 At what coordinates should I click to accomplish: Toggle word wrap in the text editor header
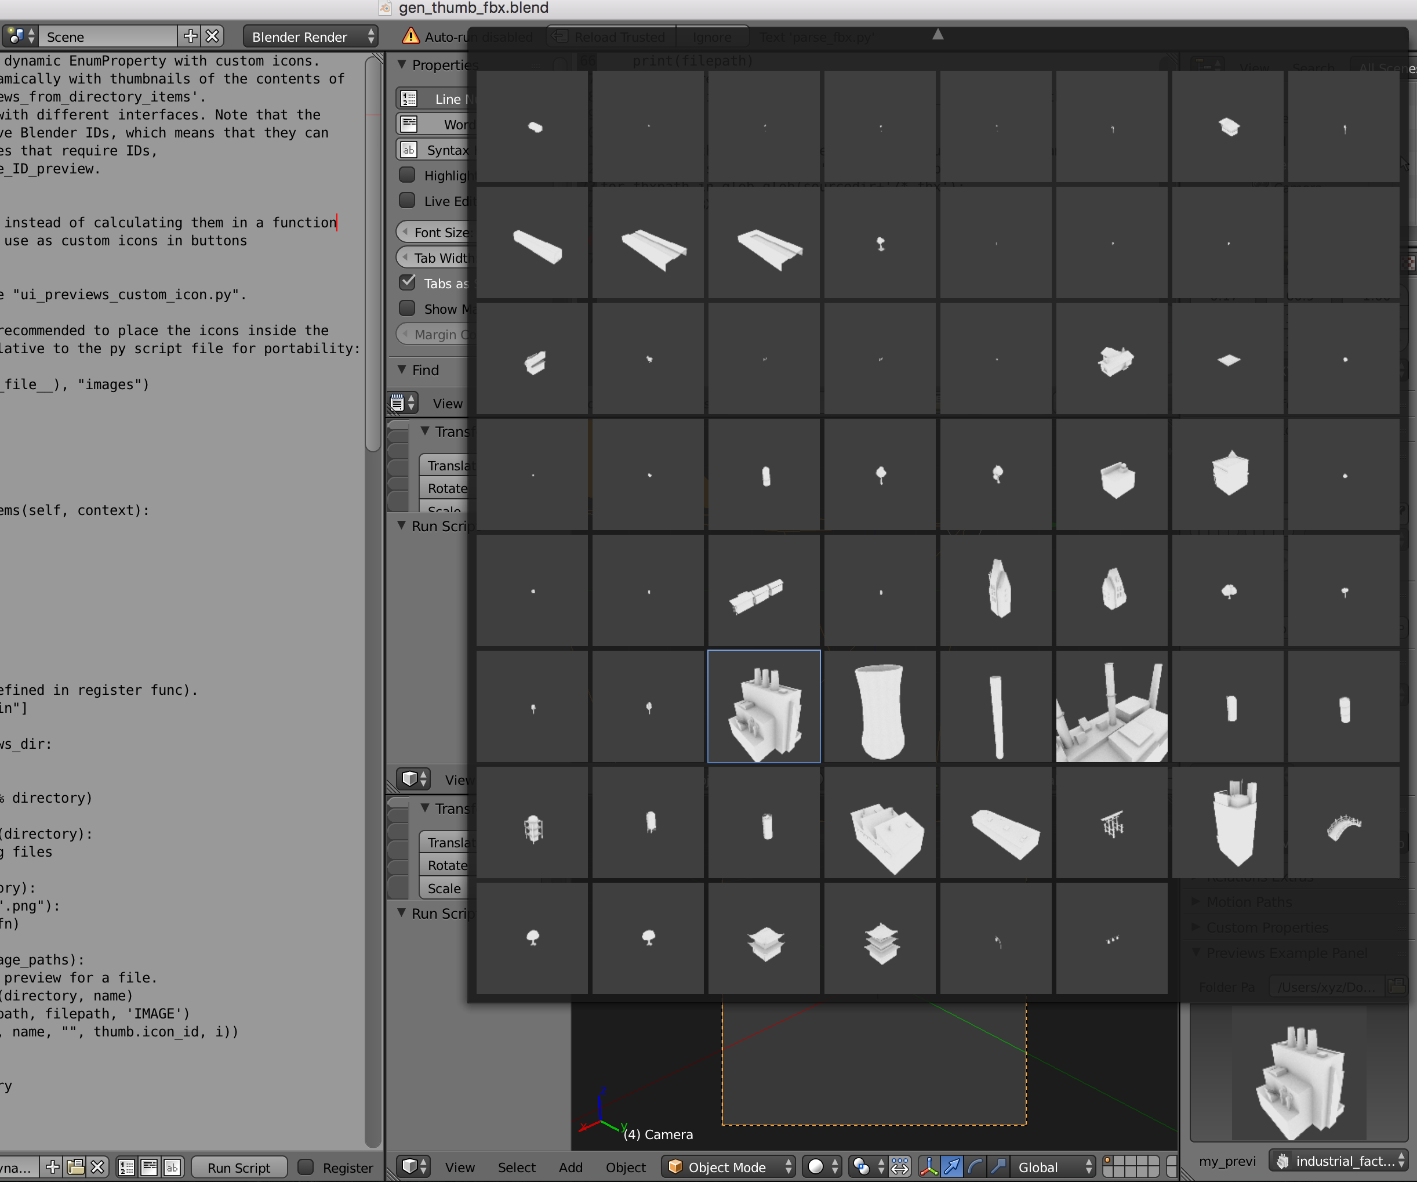(150, 1166)
